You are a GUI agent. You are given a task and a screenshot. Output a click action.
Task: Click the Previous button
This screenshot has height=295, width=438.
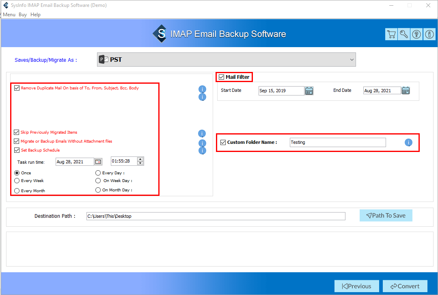tap(357, 286)
